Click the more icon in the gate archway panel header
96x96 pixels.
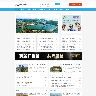point(81,62)
